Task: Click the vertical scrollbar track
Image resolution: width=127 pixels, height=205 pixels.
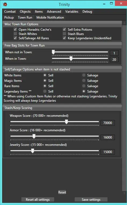Action: point(124,108)
